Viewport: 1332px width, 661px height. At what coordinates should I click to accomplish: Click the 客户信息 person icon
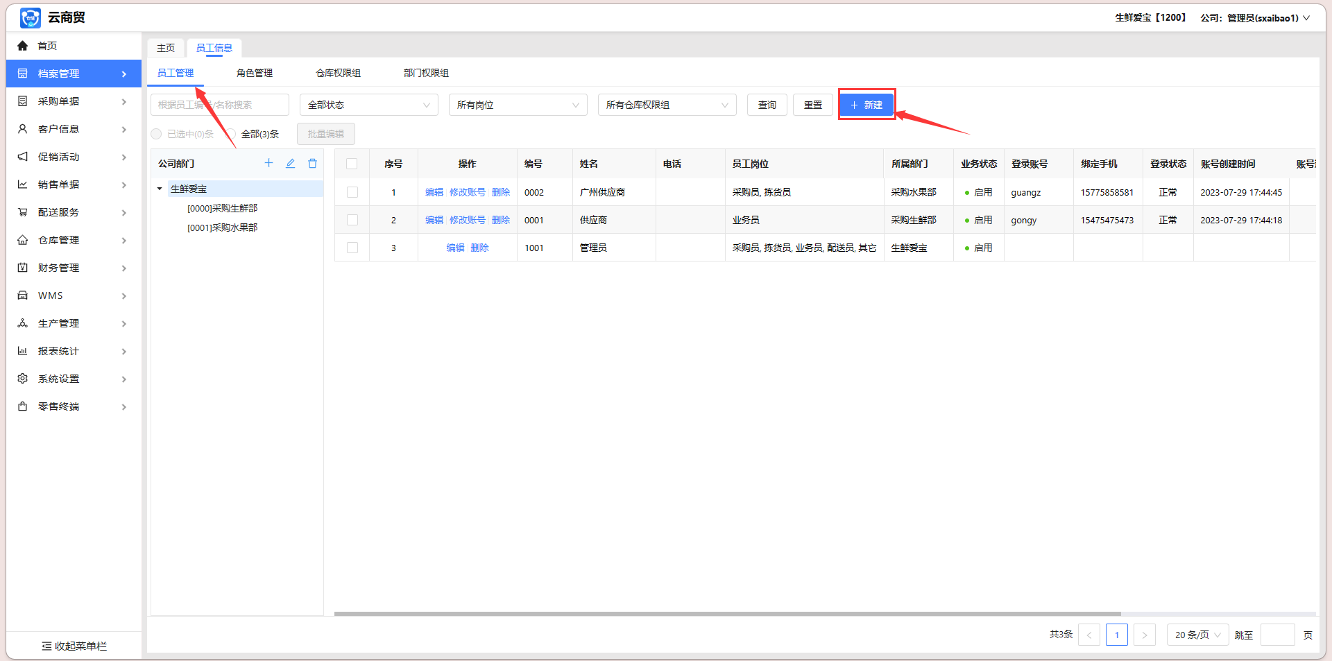coord(23,129)
